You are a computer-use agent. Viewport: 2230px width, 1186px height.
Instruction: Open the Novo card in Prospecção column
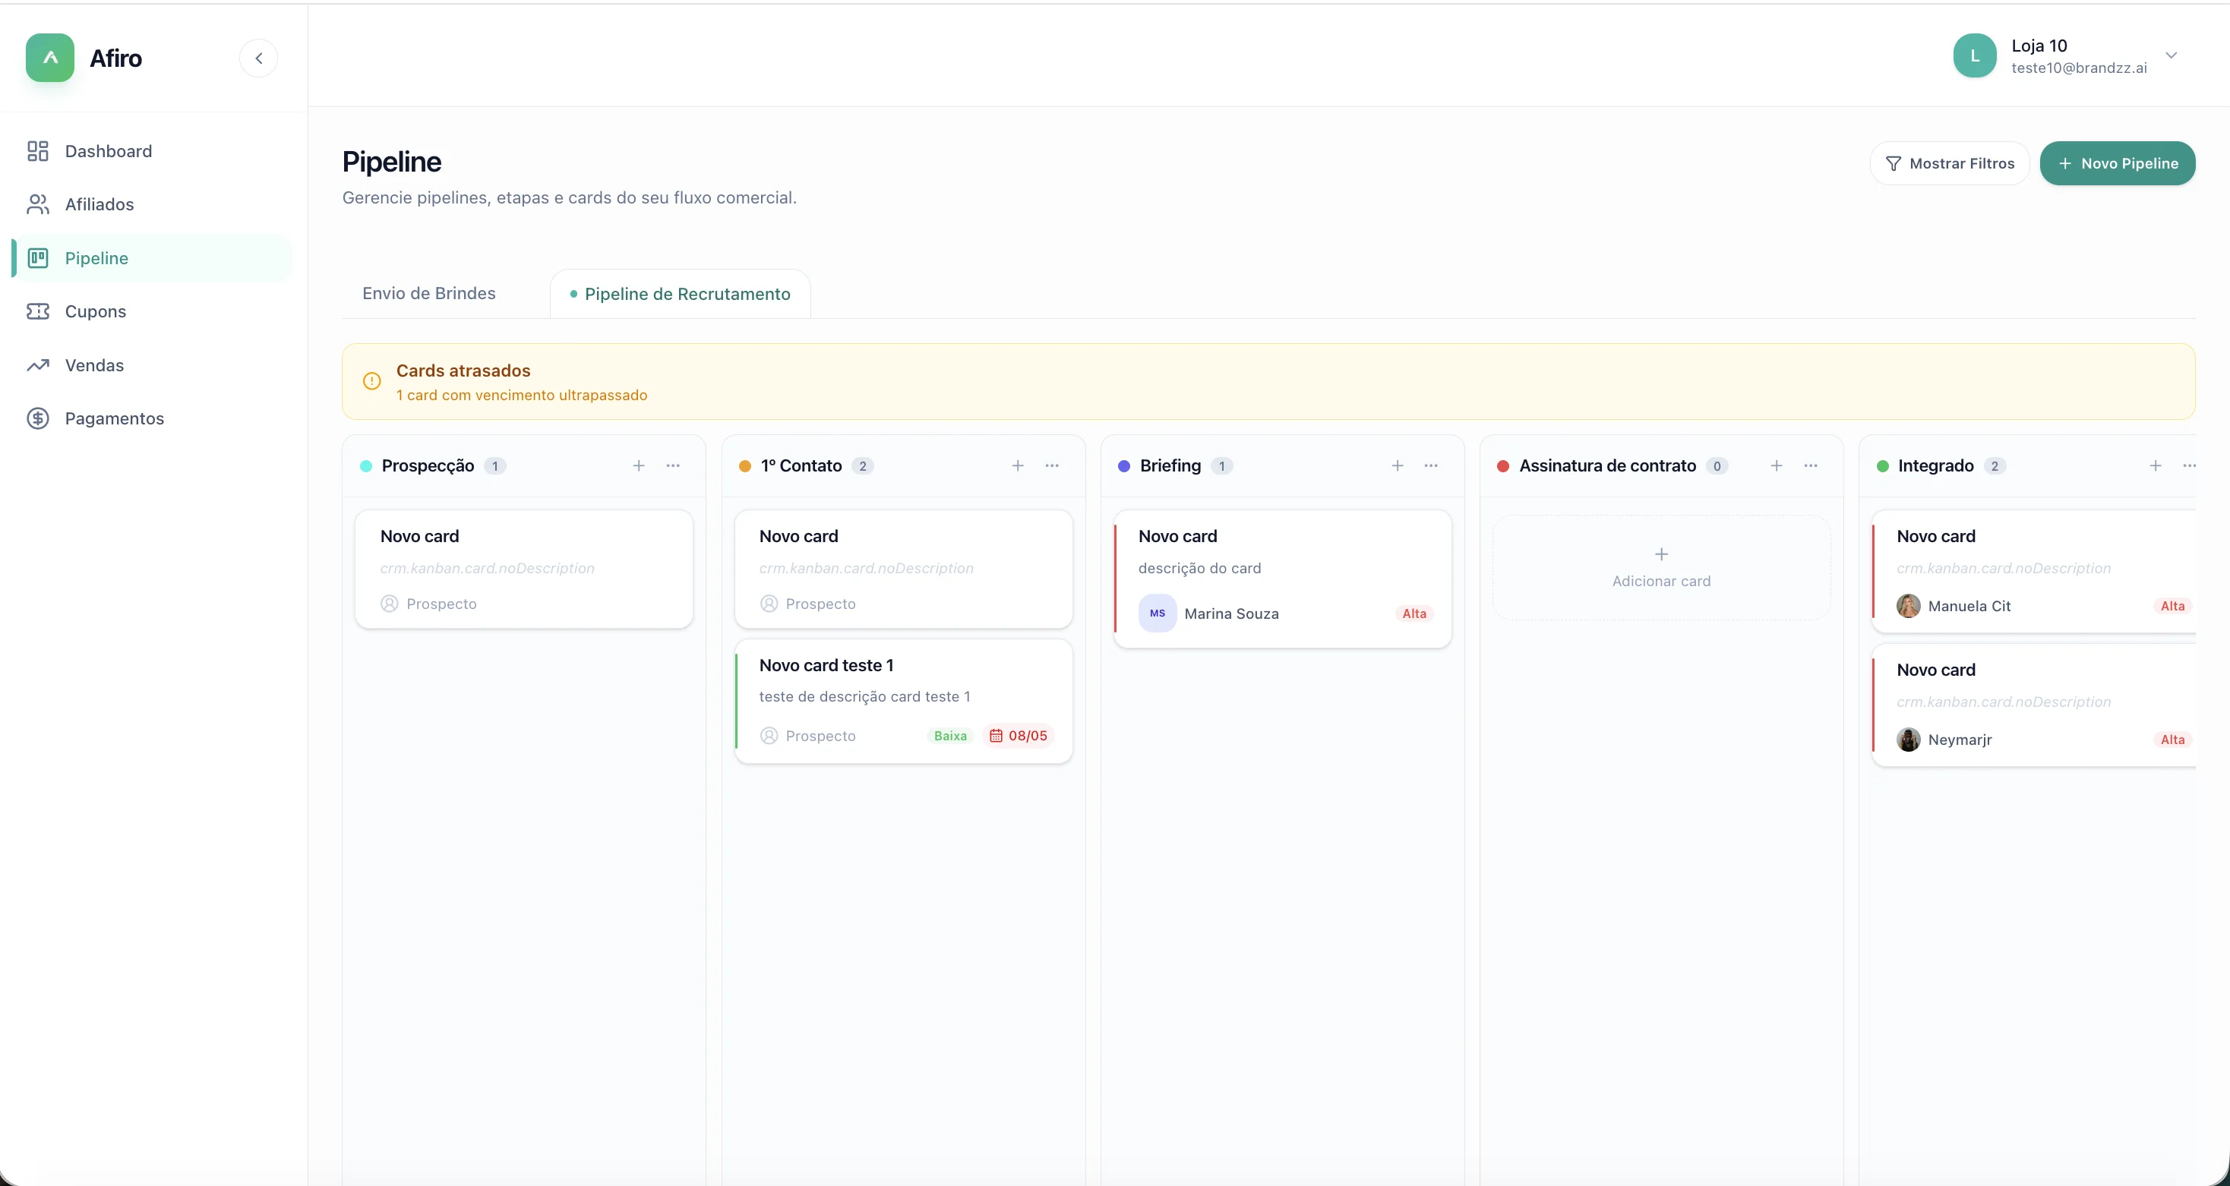(524, 569)
